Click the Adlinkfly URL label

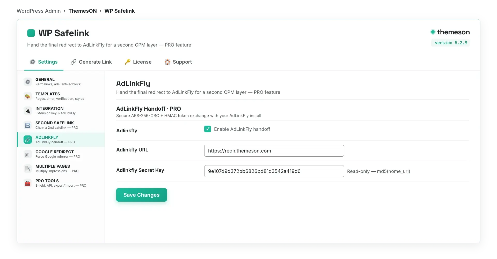pyautogui.click(x=132, y=150)
